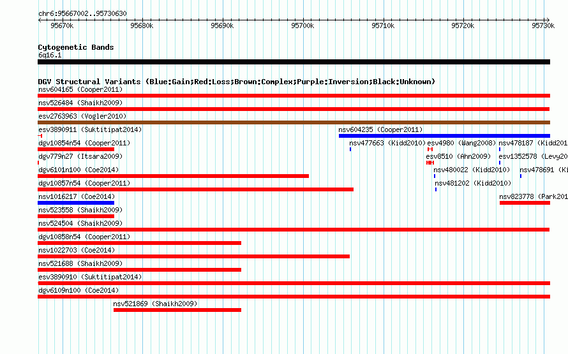Open dgv779n27 (Itsara2009) variant label

[x=80, y=156]
